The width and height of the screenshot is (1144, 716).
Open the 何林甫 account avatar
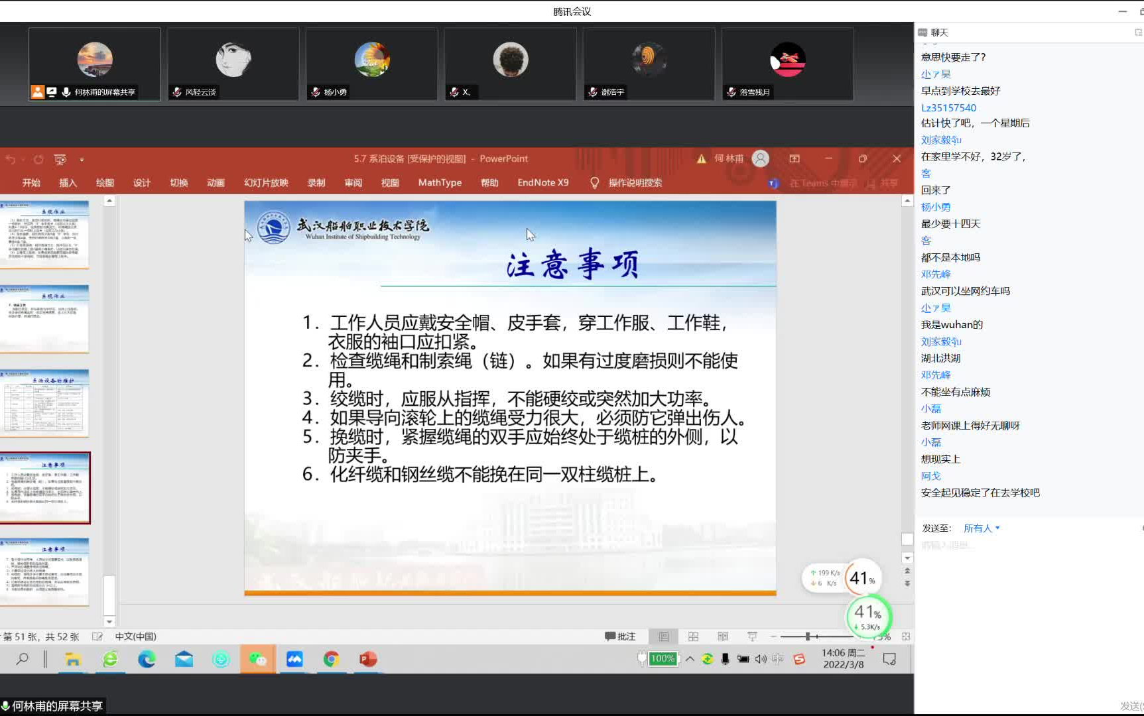tap(761, 158)
